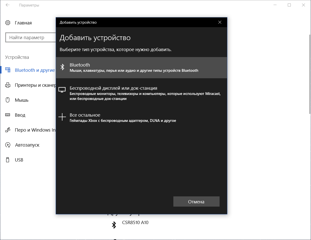
Task: Choose Bluetooth device type option
Action: pos(141,68)
